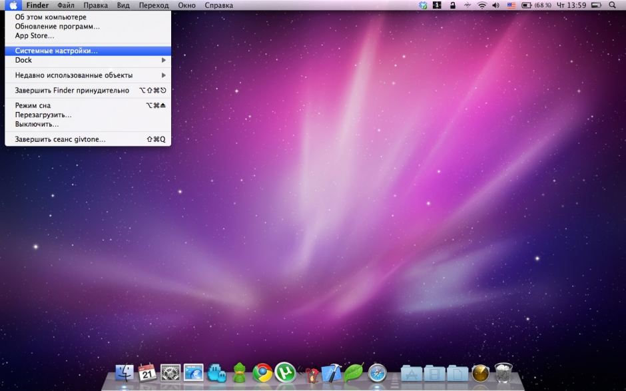
Task: Click the padlock icon in menu bar
Action: [x=452, y=5]
